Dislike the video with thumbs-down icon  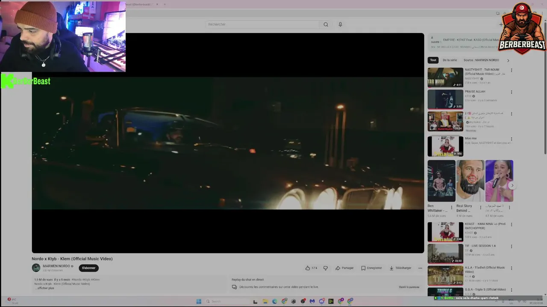326,268
